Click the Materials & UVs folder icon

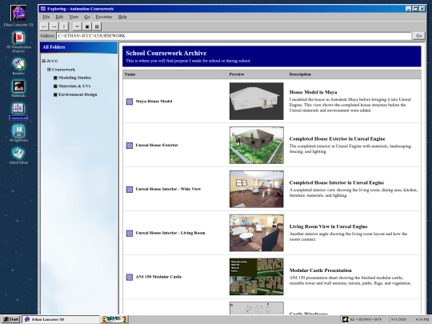55,86
